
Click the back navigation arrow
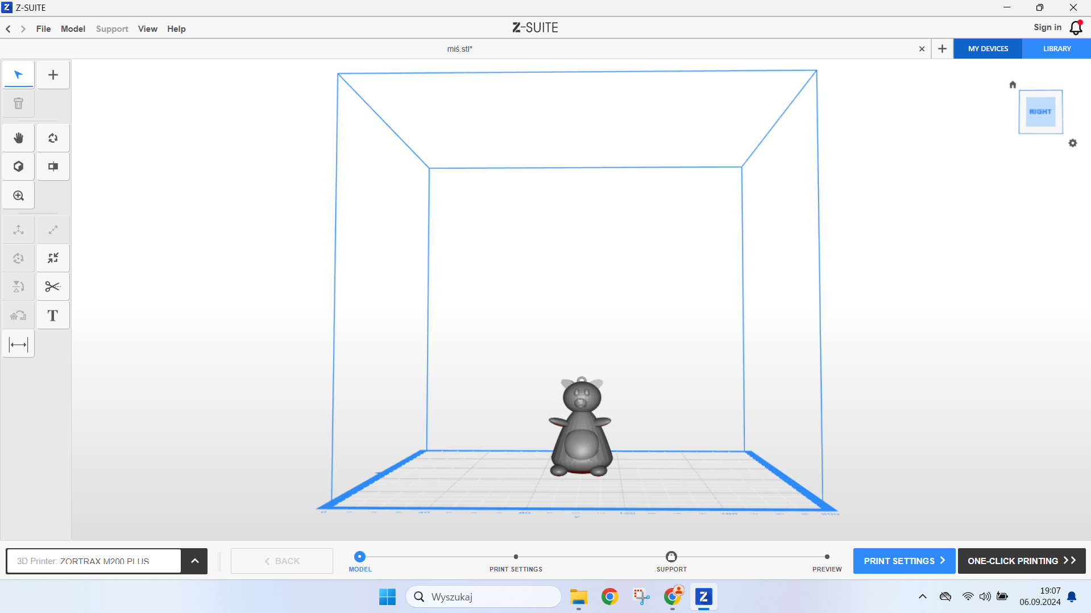[9, 29]
